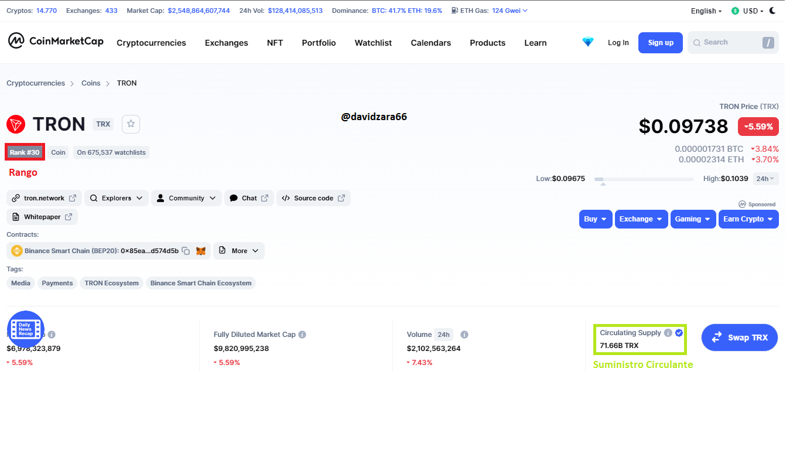Screen dimensions: 800x450
Task: Click the On 675,537 watchlists badge
Action: [111, 152]
